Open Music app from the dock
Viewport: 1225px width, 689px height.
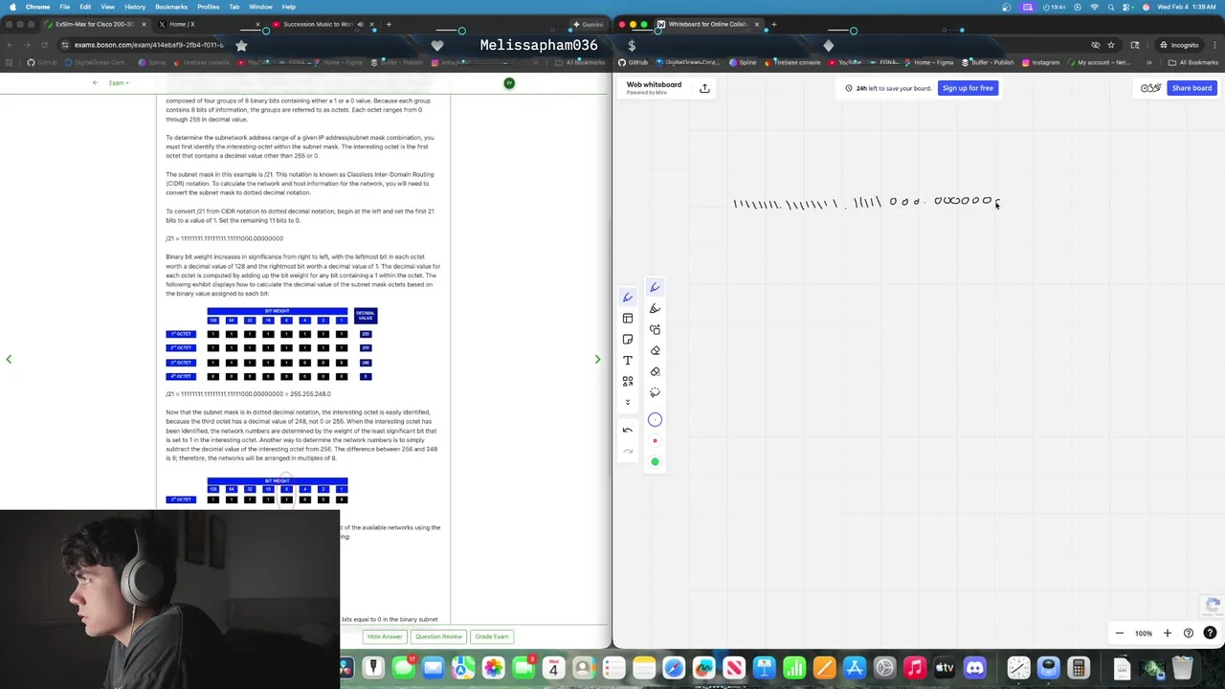915,668
